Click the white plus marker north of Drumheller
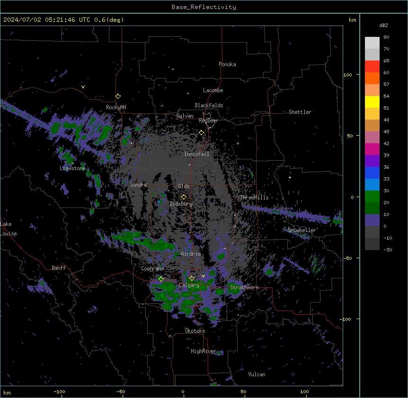 290,177
